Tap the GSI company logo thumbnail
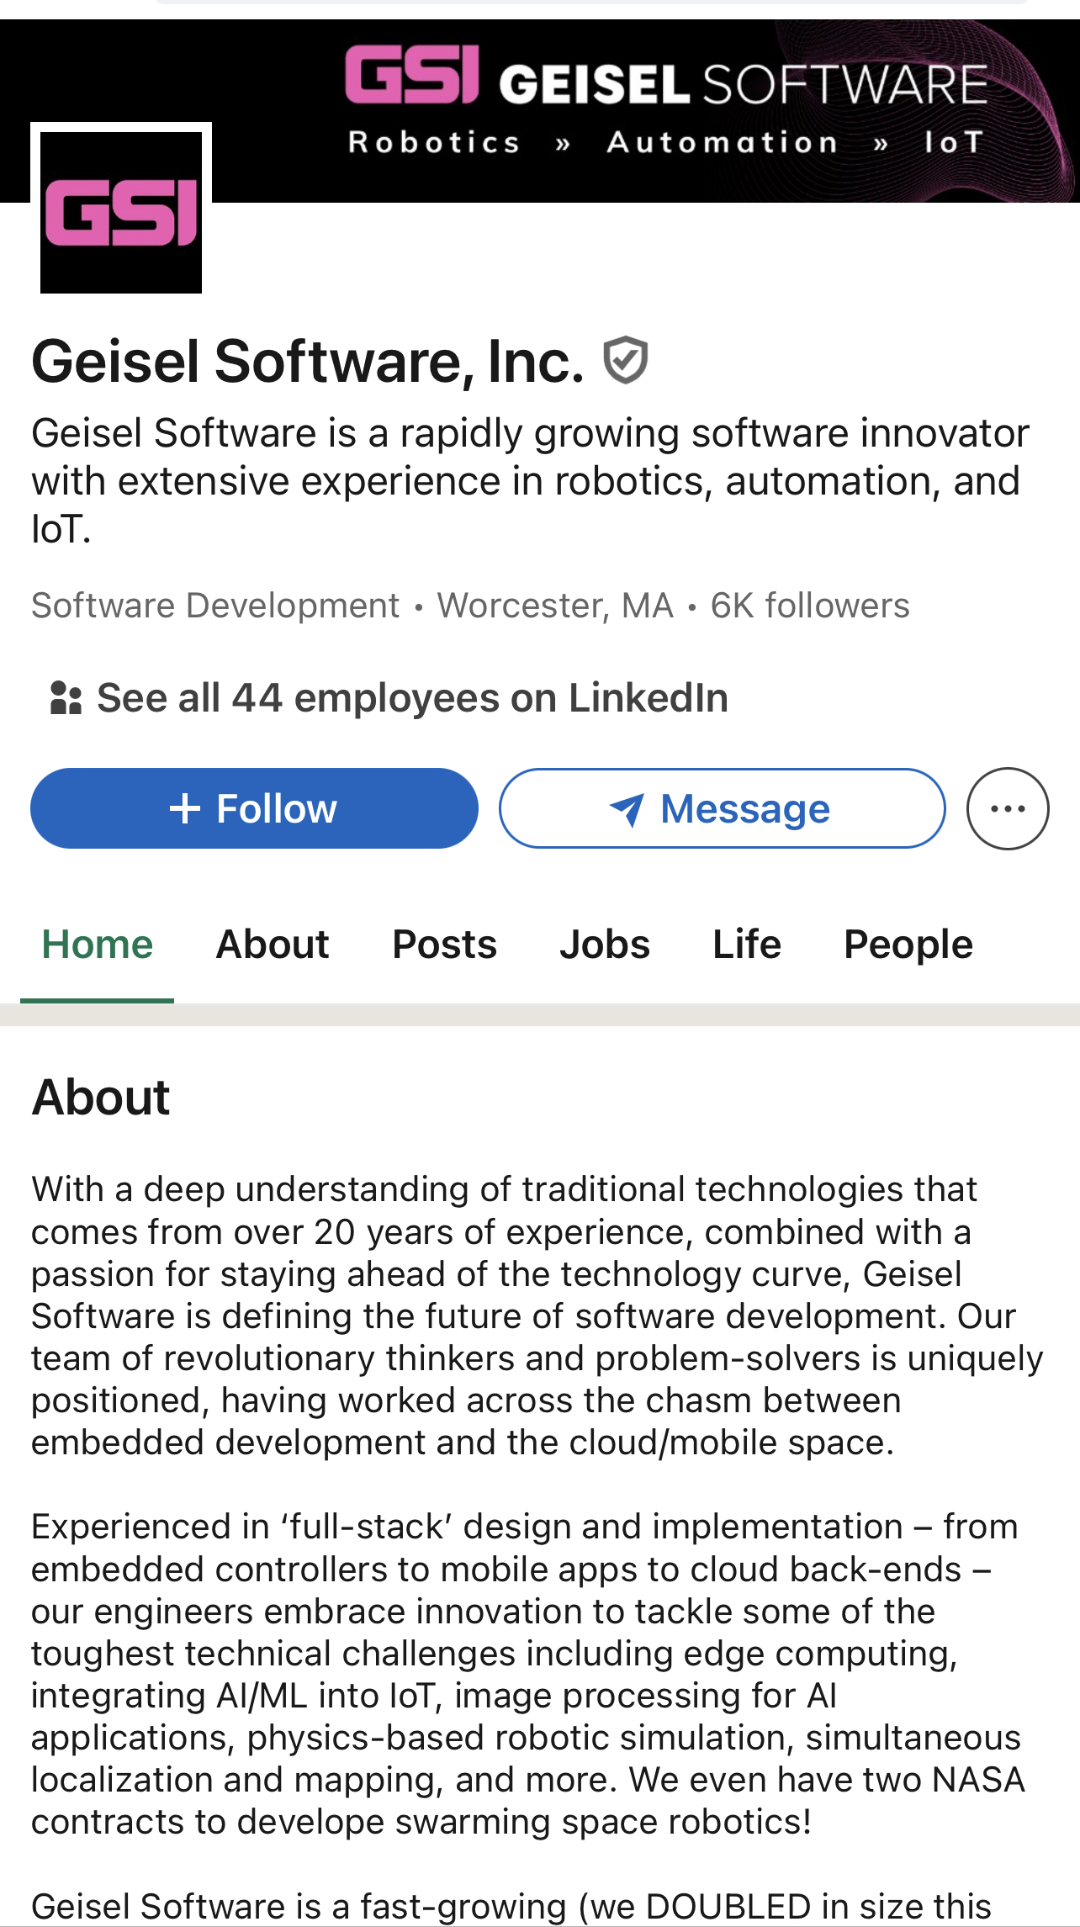Screen dimensions: 1080x1927 121,212
